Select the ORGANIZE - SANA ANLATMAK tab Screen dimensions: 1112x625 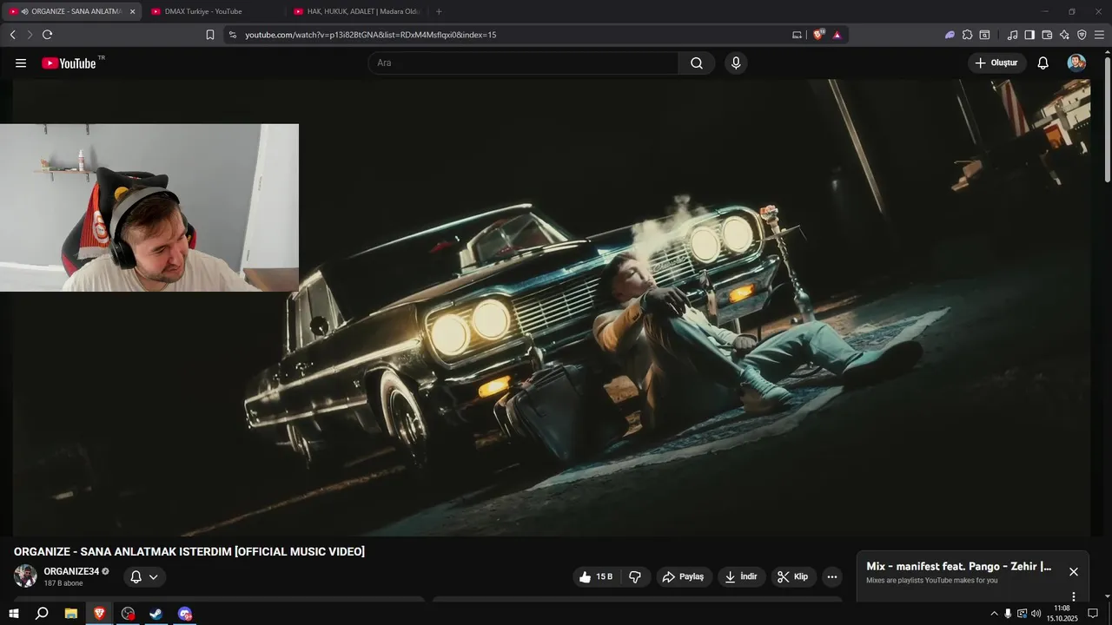pos(70,11)
